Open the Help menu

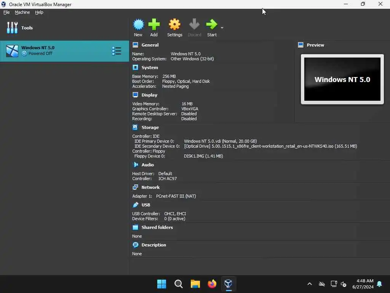(x=39, y=12)
